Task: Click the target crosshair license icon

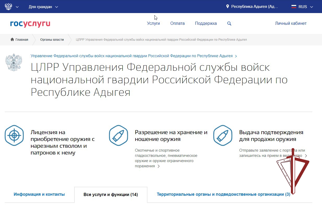Action: [14, 135]
